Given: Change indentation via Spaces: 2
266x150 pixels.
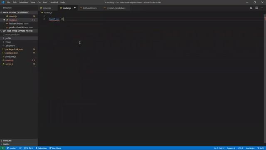Looking at the screenshot, I should pos(231,148).
